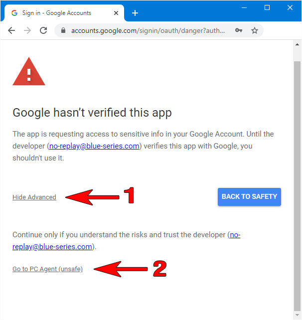
Task: Click the red warning triangle icon
Action: tap(29, 71)
